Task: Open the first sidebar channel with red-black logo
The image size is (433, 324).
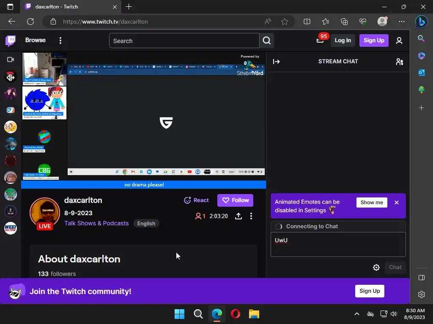Action: [x=11, y=77]
